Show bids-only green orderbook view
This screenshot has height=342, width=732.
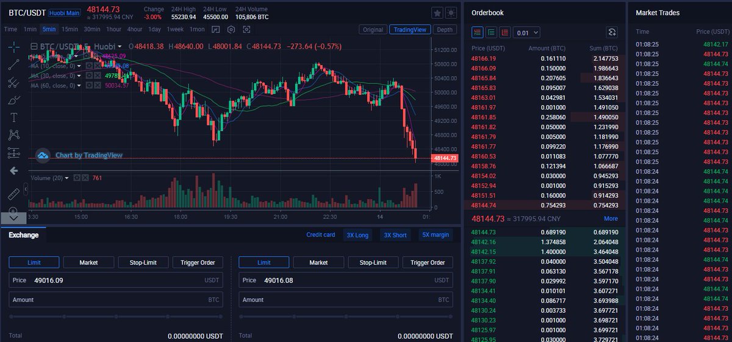[491, 32]
